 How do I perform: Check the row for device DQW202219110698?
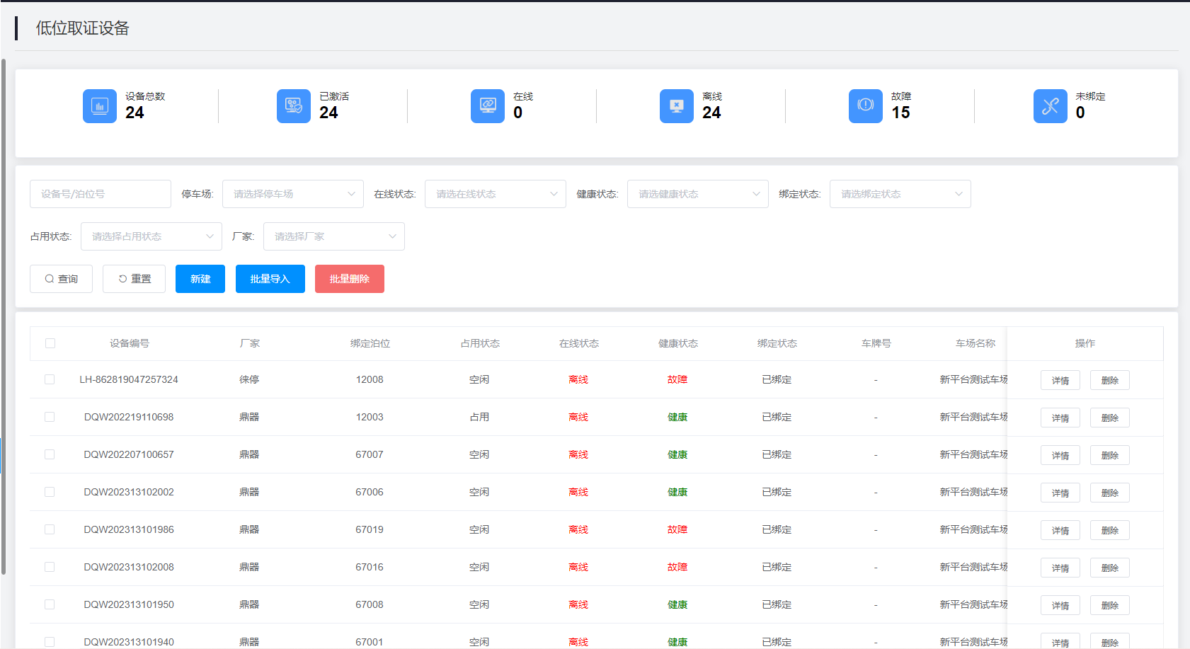(x=50, y=417)
